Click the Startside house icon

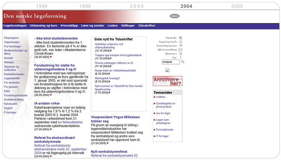pyautogui.click(x=181, y=38)
